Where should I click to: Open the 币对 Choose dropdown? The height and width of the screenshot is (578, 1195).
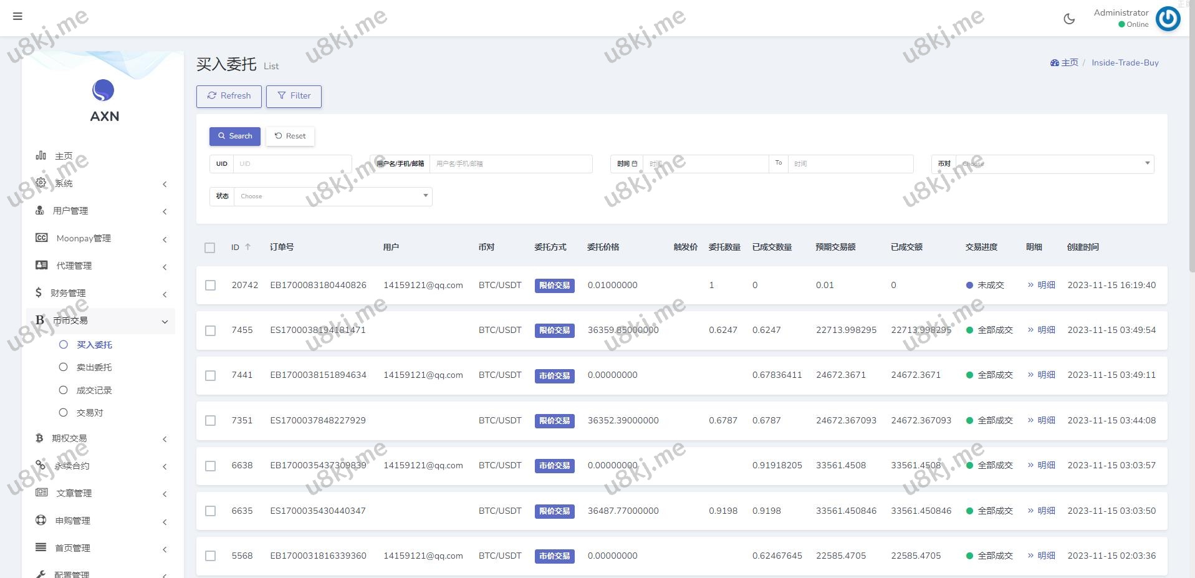(1054, 163)
